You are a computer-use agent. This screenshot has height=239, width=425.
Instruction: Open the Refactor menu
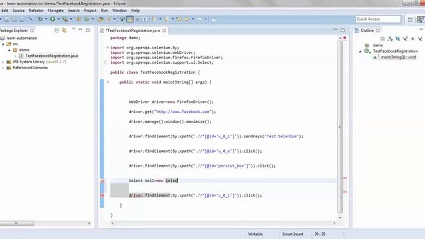37,11
